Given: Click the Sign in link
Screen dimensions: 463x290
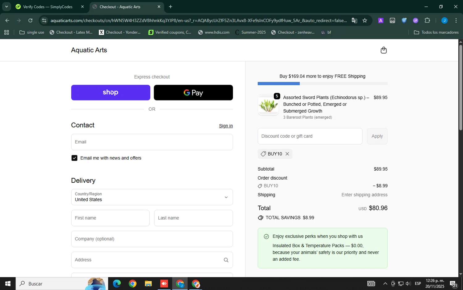Looking at the screenshot, I should 226,126.
